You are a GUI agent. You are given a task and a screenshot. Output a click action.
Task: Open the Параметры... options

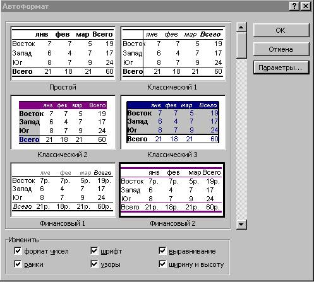coord(281,68)
